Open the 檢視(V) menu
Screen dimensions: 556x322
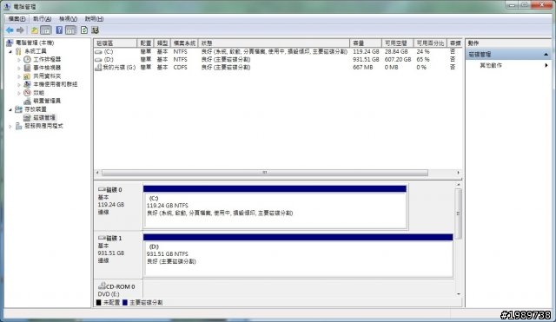point(68,19)
